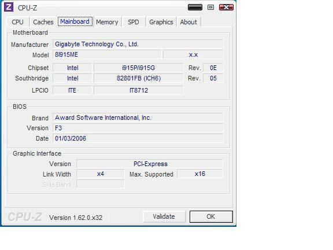Go to the Memory tab
This screenshot has width=333, height=250.
(107, 22)
